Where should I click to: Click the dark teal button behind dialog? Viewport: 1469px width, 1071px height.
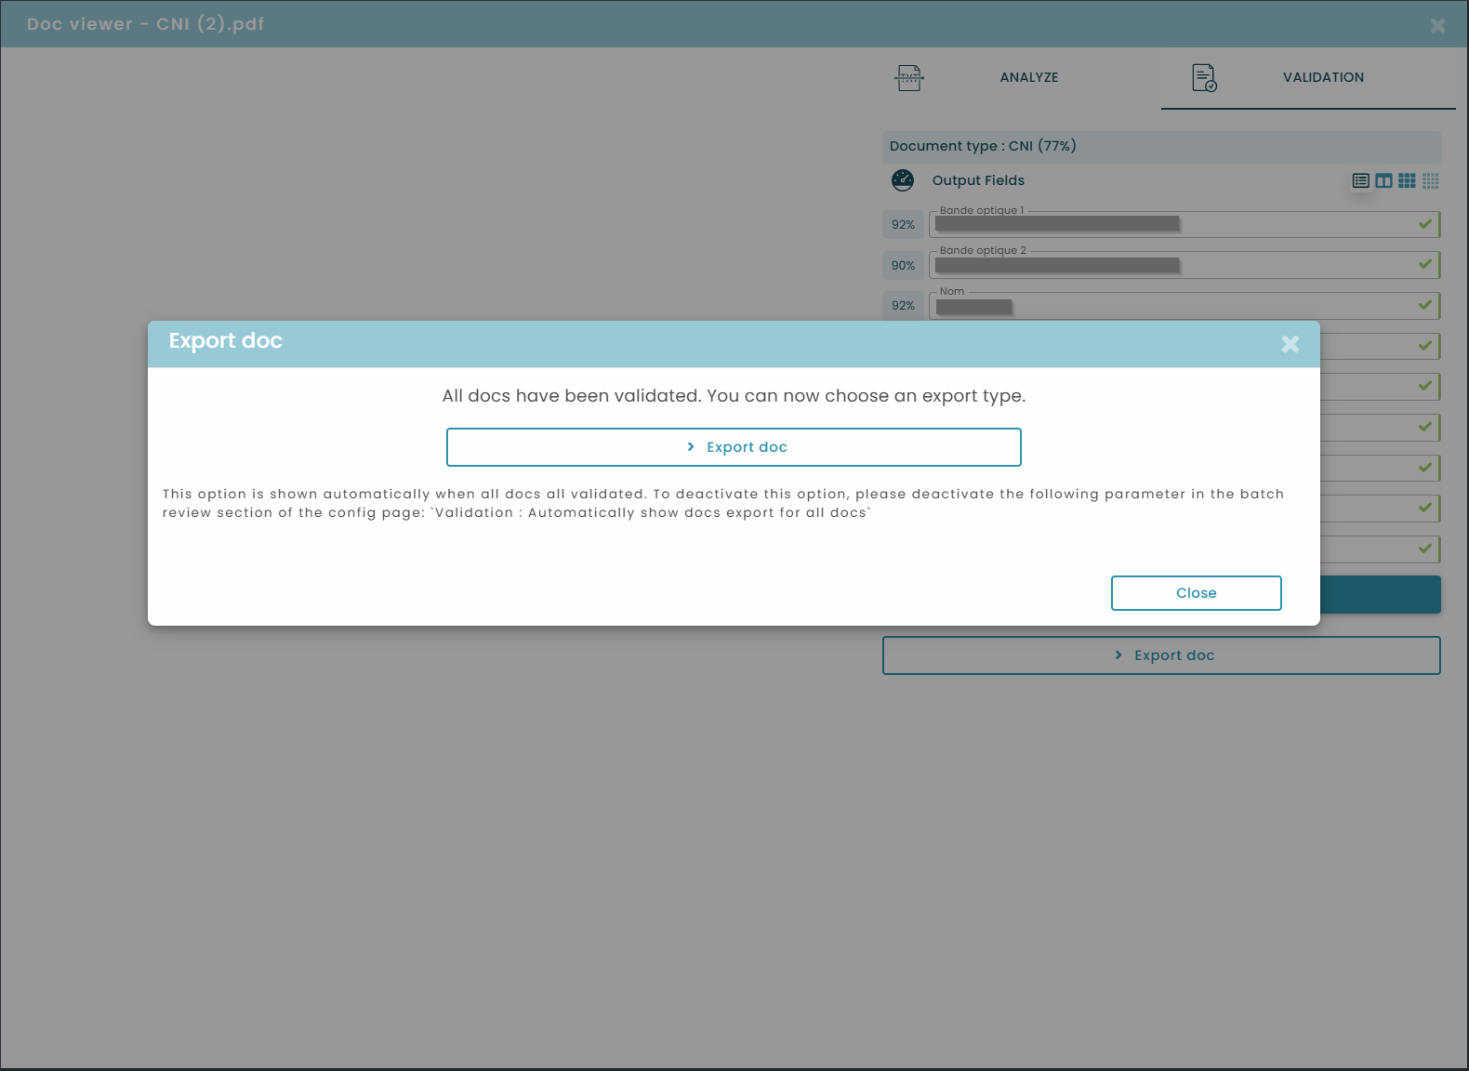point(1381,595)
